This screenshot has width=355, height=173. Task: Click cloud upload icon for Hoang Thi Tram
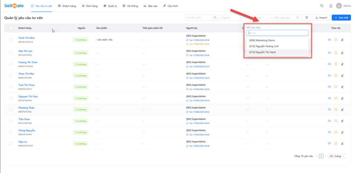pyautogui.click(x=329, y=64)
